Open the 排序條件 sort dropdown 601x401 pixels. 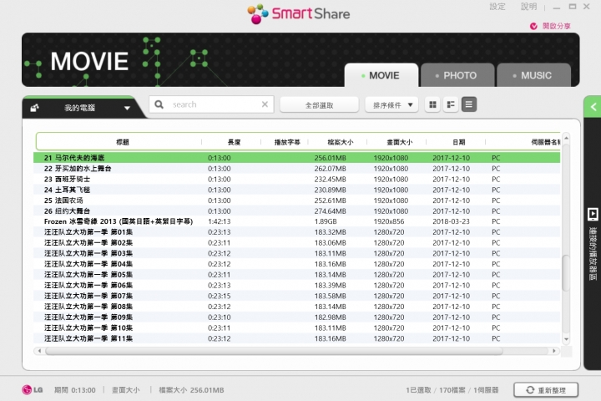tap(391, 104)
